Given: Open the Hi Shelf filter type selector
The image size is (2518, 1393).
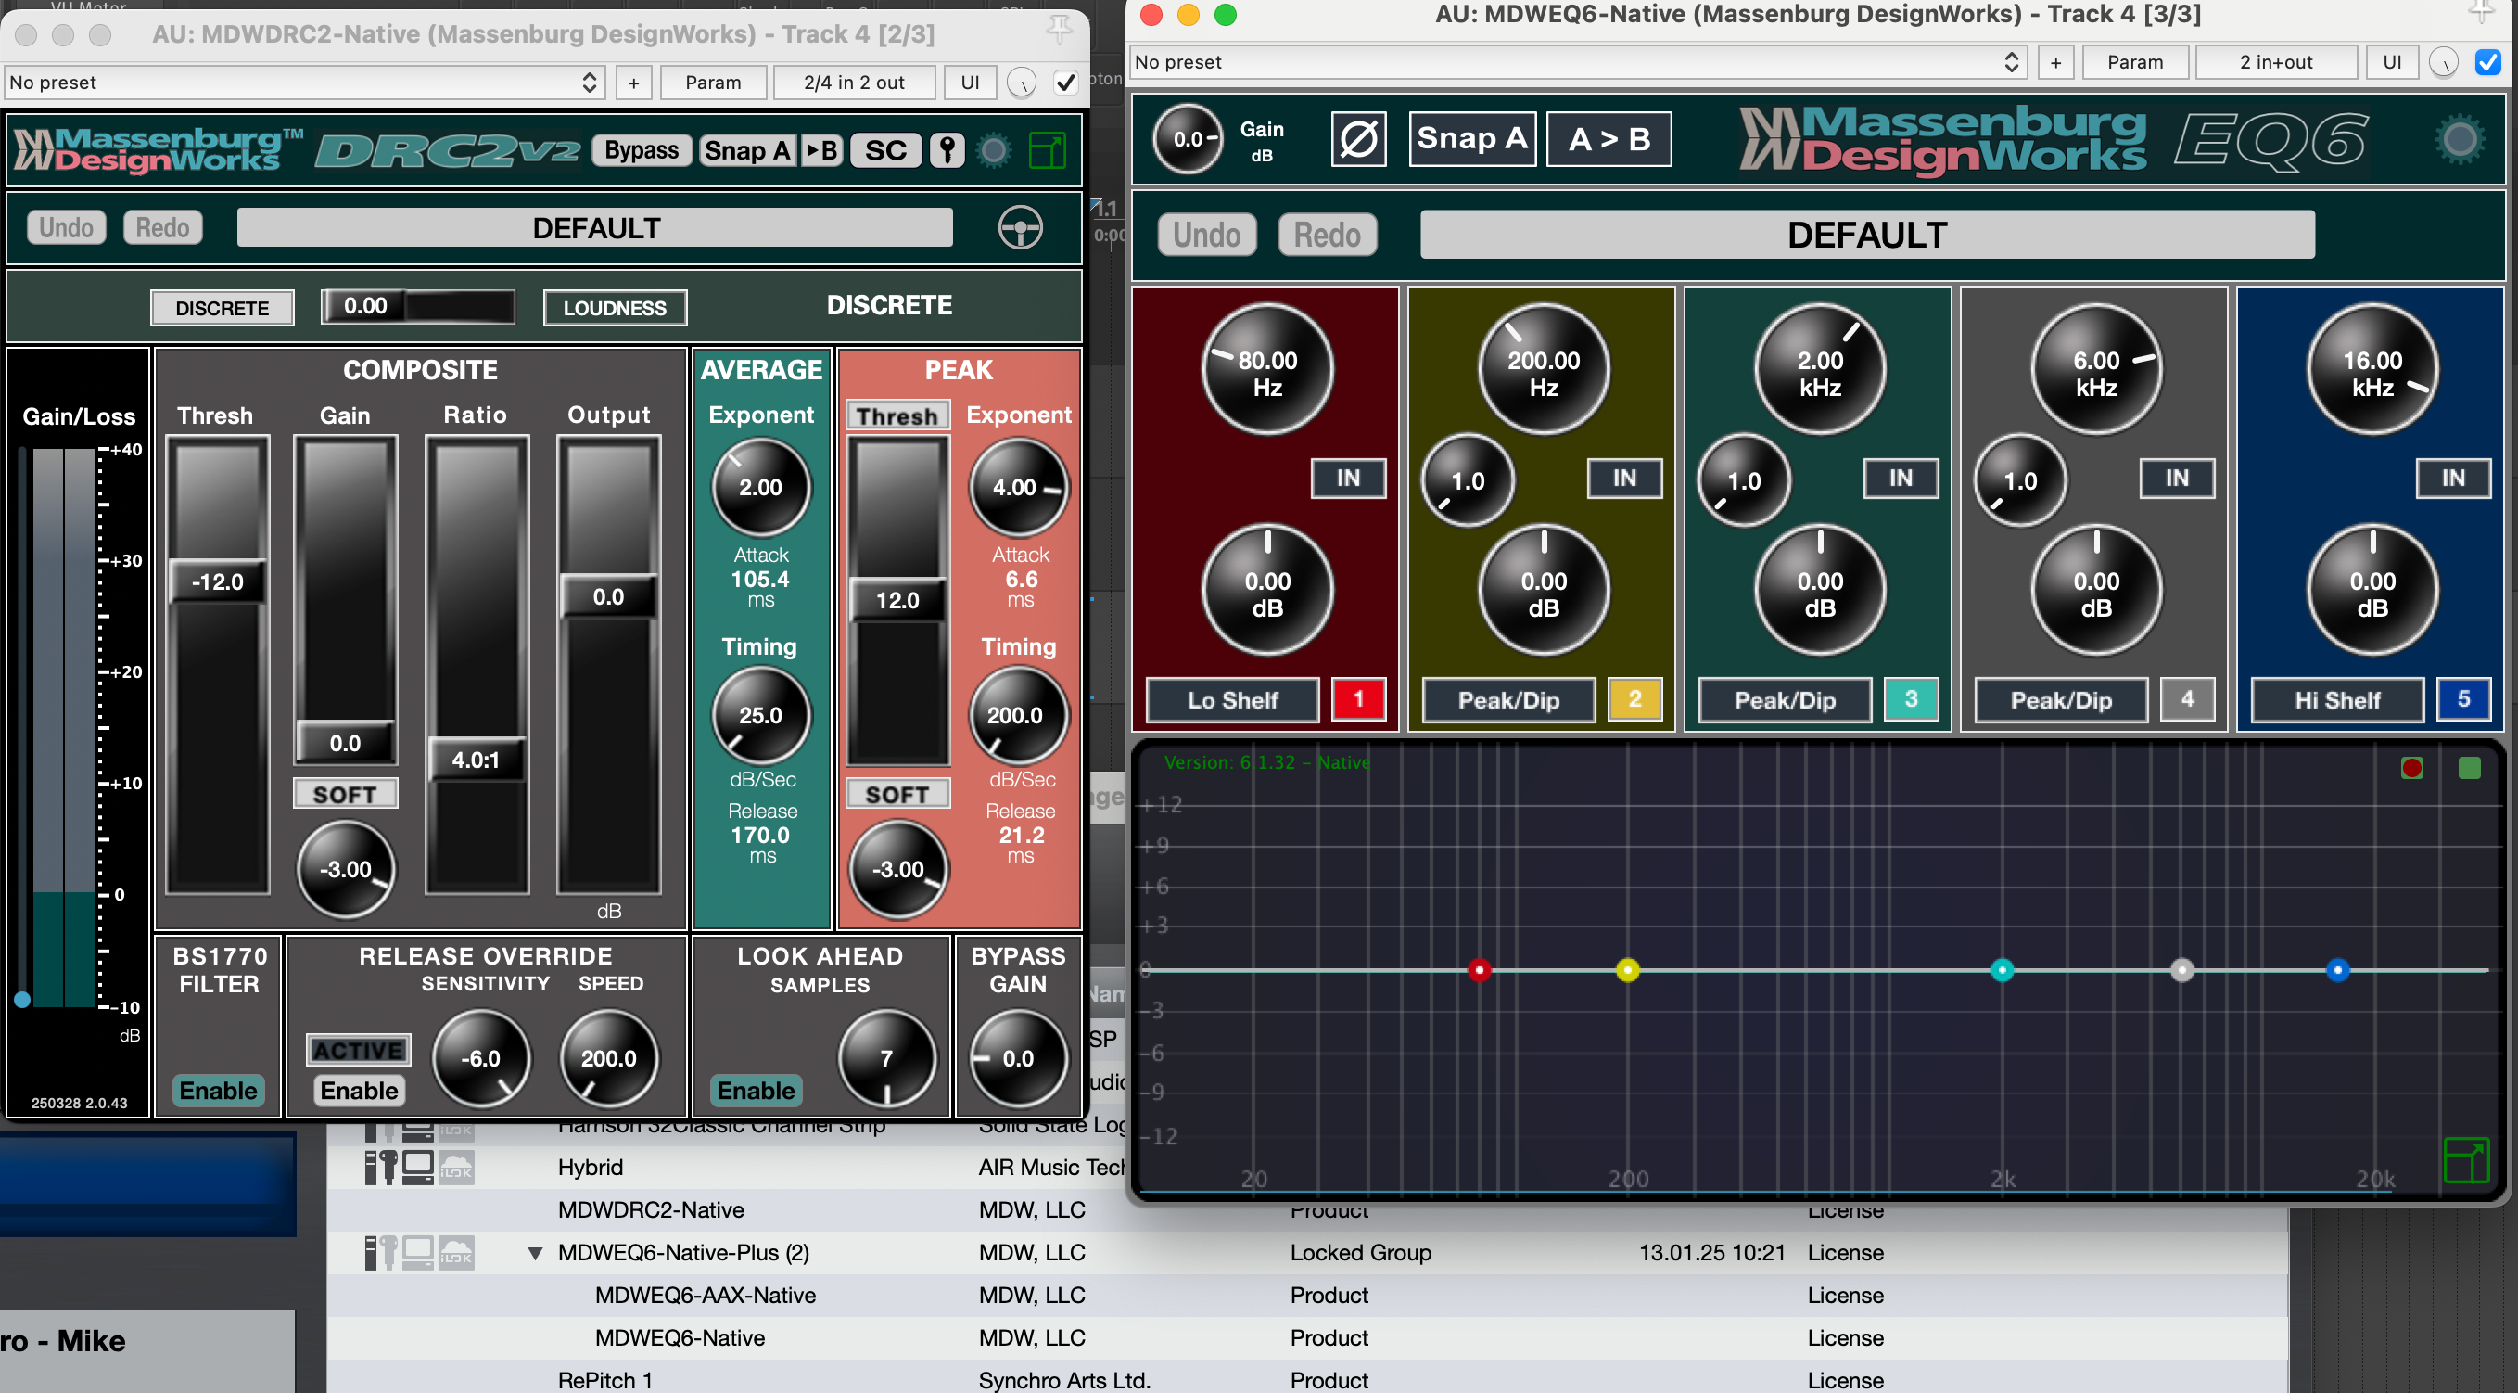Looking at the screenshot, I should [x=2337, y=700].
